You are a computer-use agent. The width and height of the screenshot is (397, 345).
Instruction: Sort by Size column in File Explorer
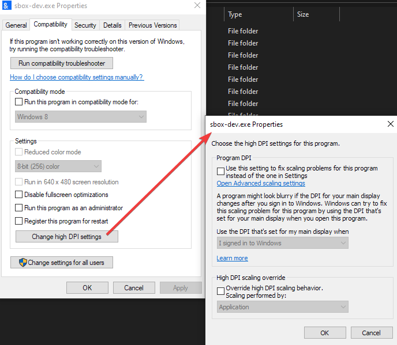coord(316,14)
